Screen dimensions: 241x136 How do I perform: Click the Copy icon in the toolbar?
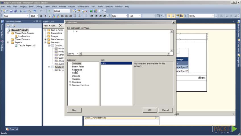25,11
